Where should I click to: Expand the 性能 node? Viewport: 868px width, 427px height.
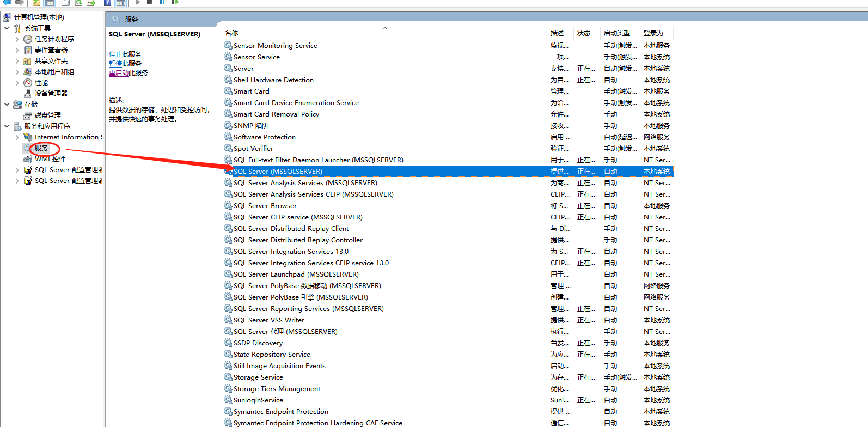(17, 83)
